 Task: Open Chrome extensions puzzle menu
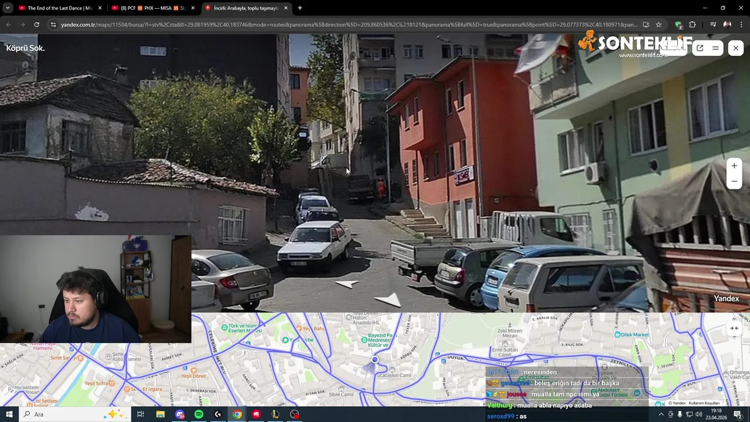click(693, 25)
